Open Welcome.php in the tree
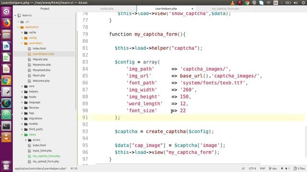 pyautogui.click(x=41, y=81)
